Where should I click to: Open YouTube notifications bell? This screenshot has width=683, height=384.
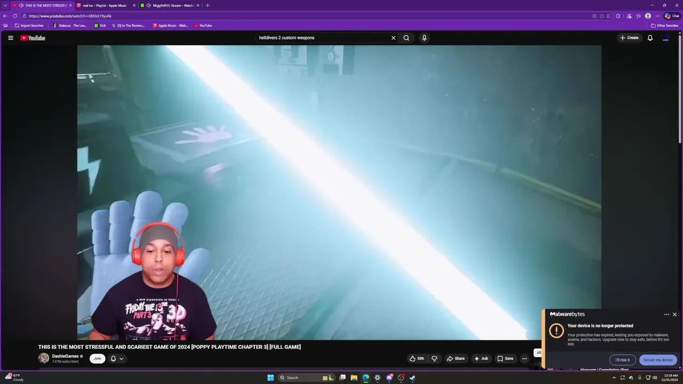(650, 38)
